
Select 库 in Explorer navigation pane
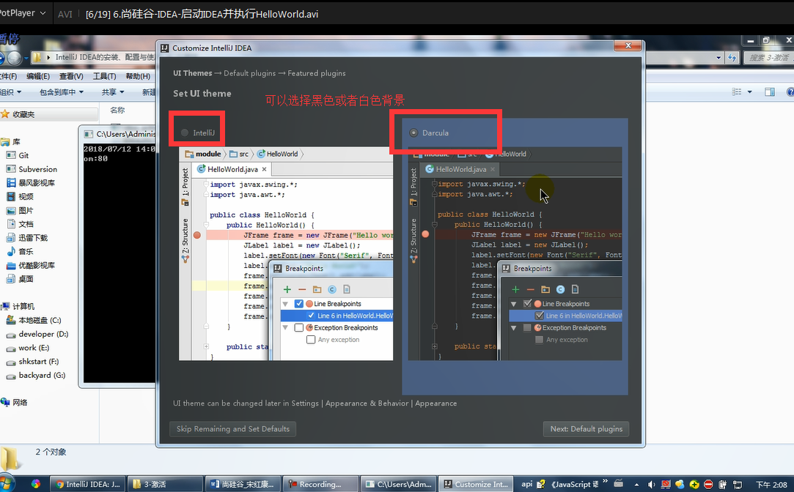point(16,141)
